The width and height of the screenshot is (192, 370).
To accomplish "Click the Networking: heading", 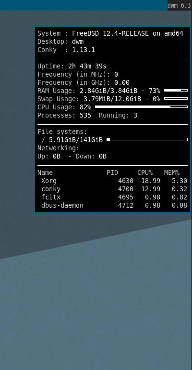I will 59,148.
